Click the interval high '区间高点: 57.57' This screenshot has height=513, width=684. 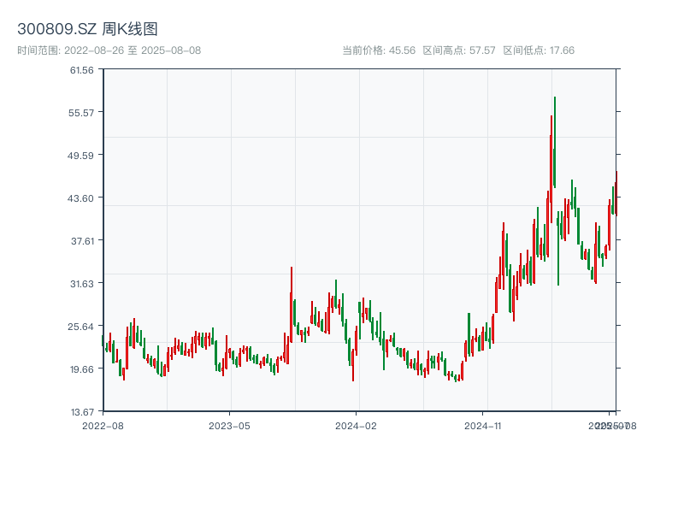click(x=459, y=50)
